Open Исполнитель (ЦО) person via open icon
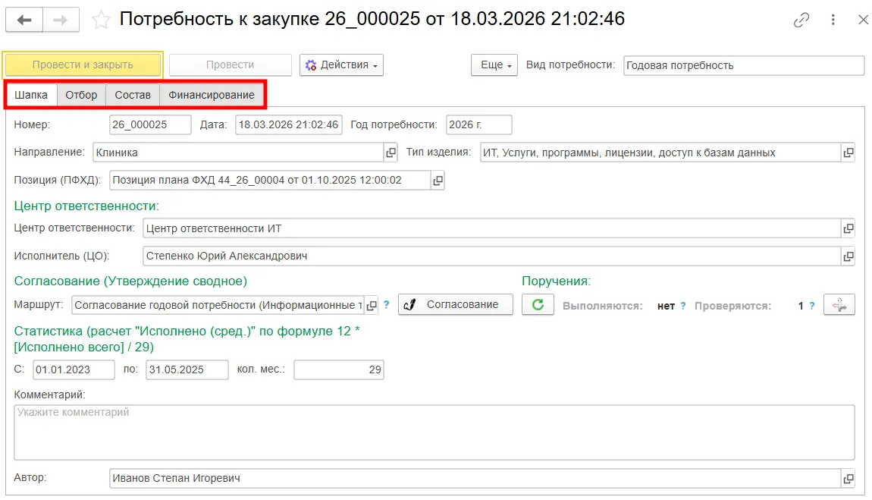The width and height of the screenshot is (872, 500). point(848,256)
